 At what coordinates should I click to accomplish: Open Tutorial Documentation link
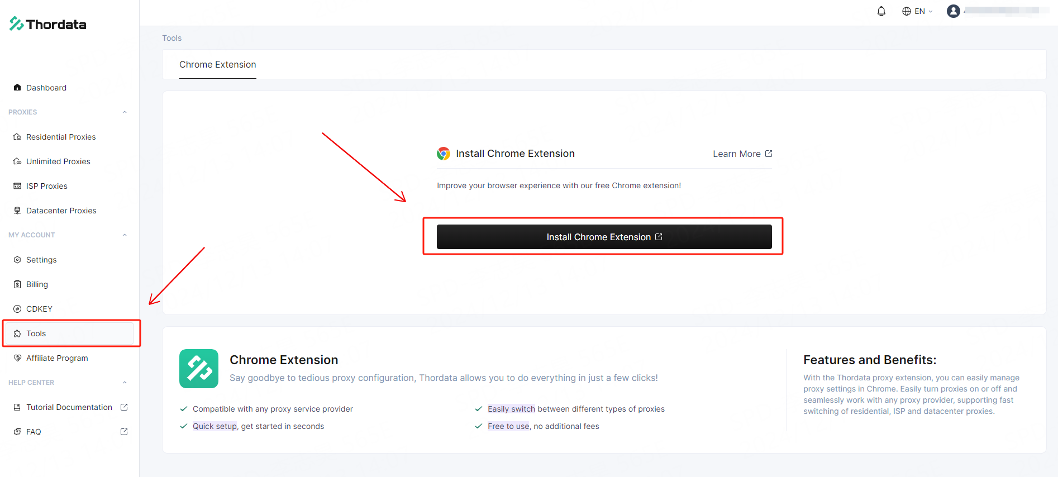coord(69,407)
